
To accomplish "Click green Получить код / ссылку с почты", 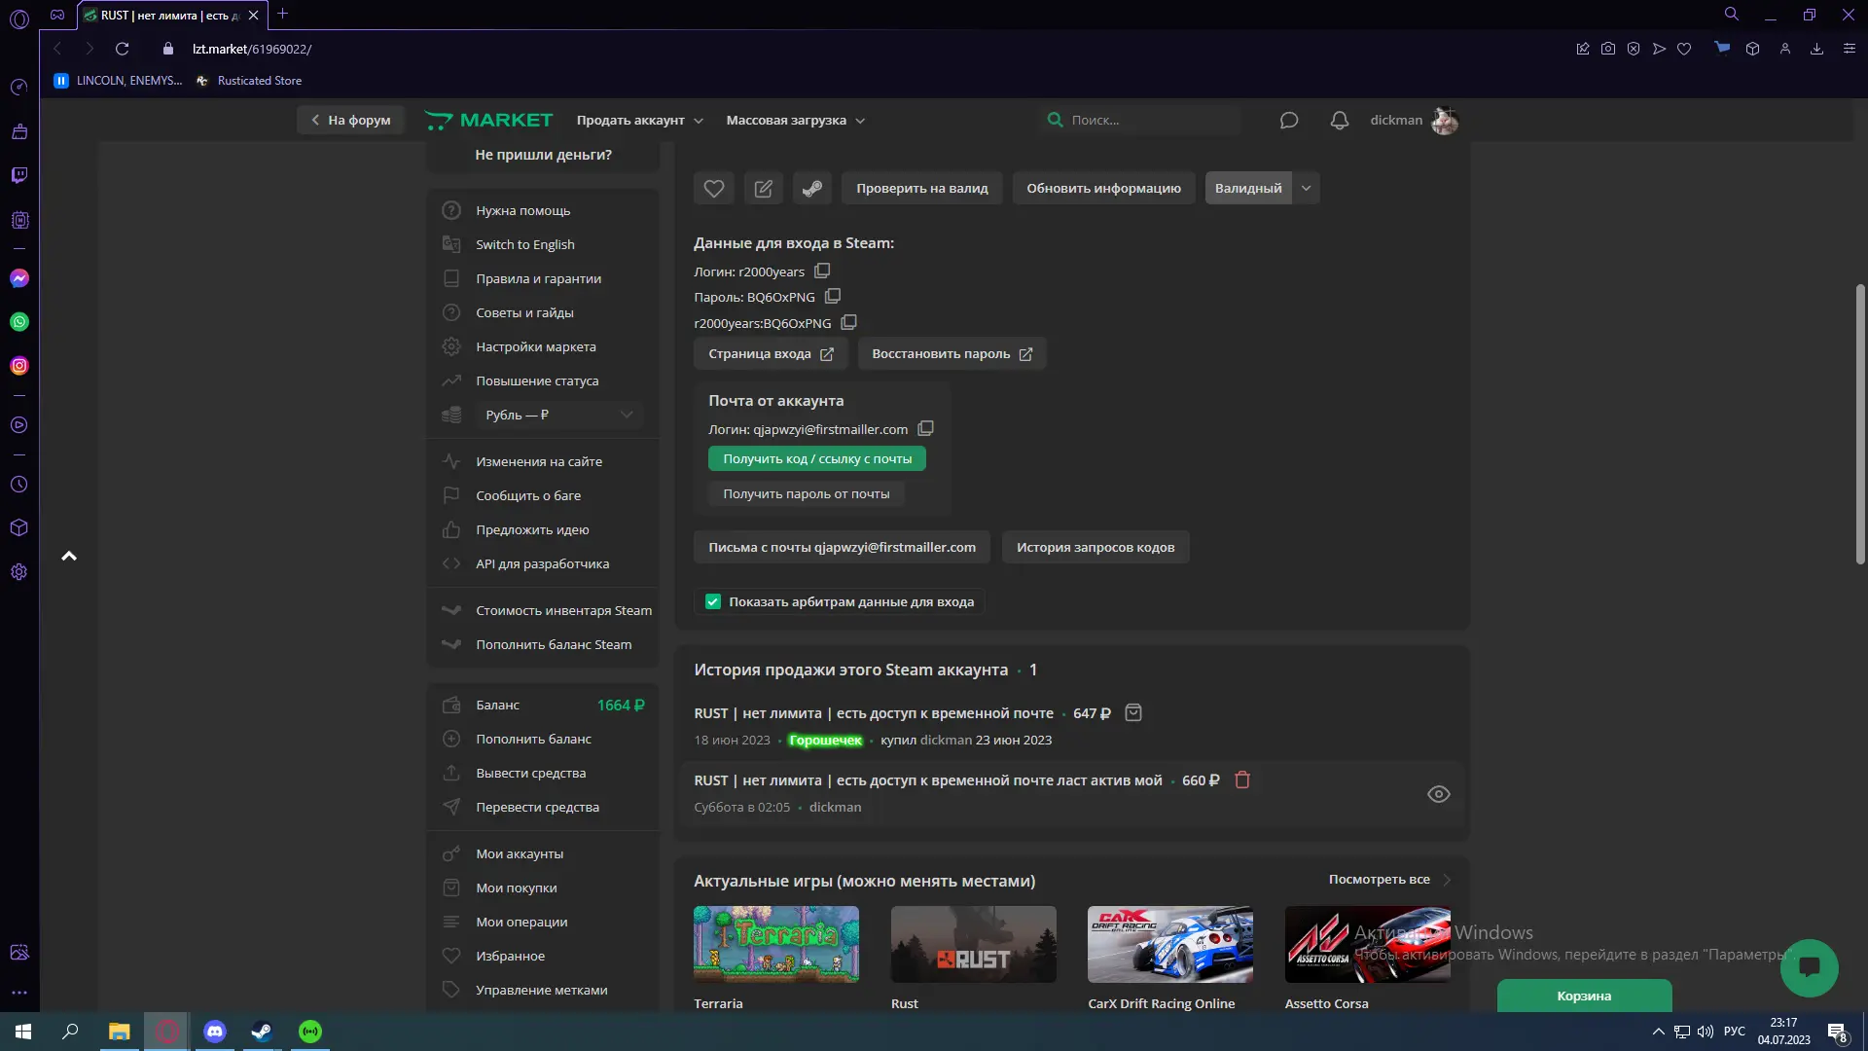I will coord(817,458).
